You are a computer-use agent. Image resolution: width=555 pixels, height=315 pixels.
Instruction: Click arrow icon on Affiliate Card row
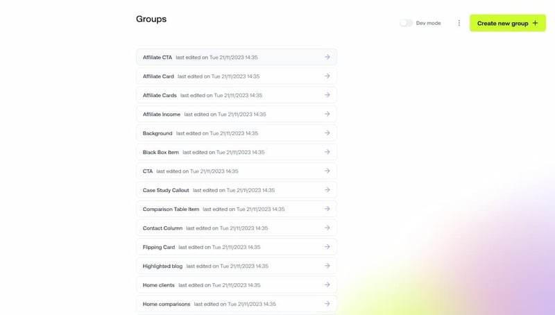327,76
